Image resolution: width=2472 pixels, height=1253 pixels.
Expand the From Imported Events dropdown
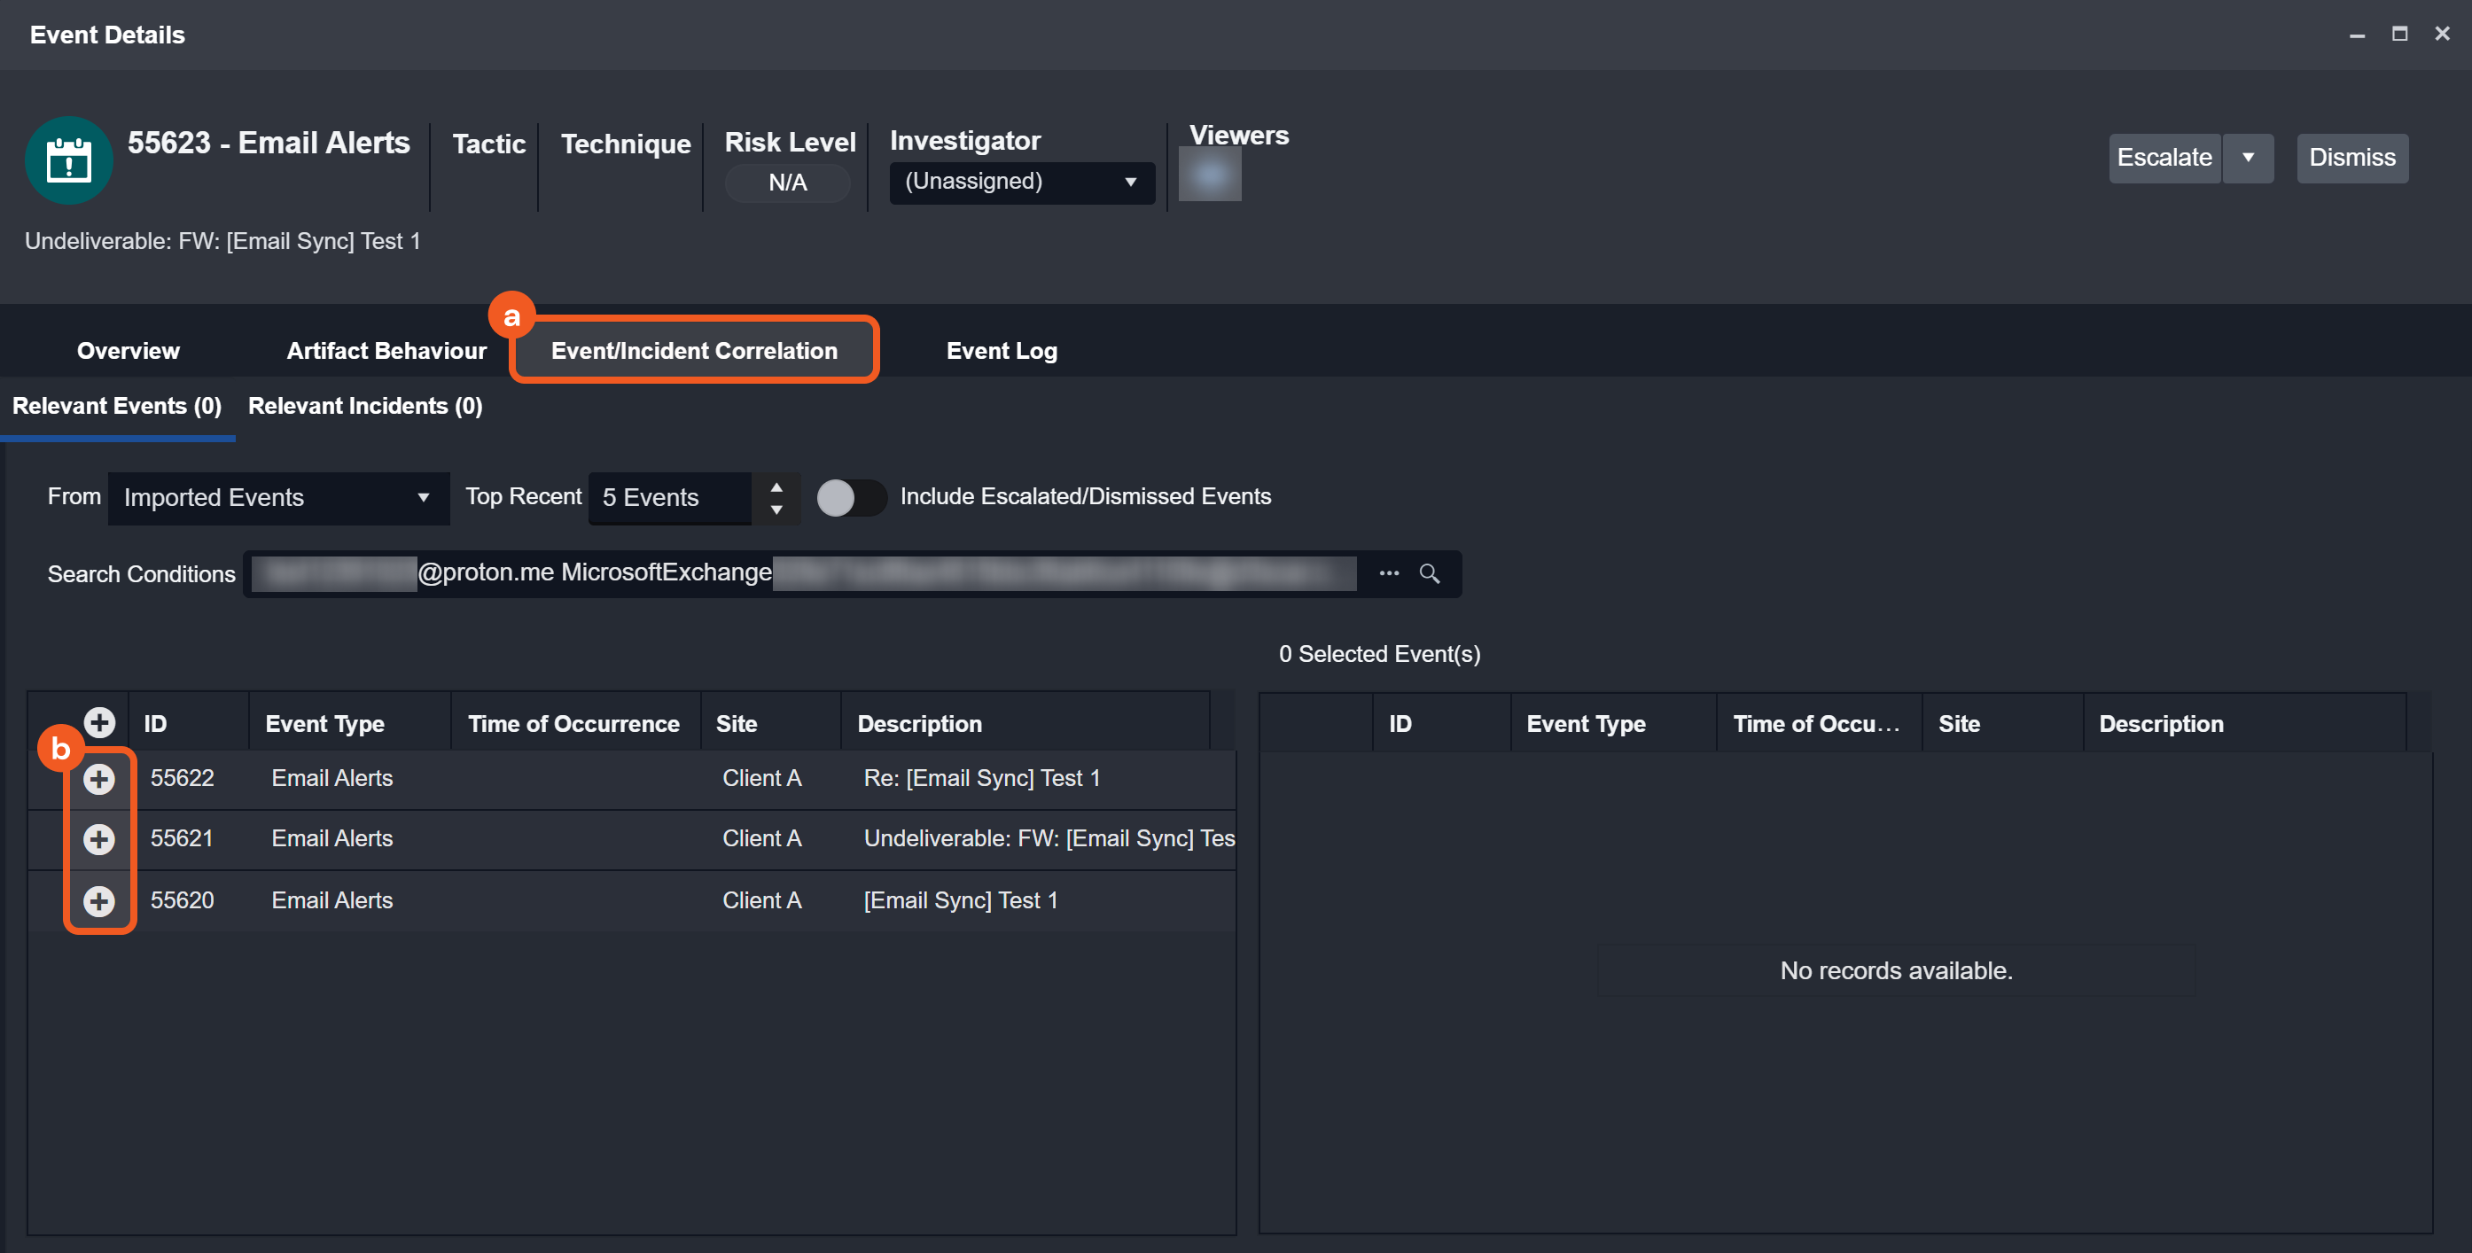point(277,498)
